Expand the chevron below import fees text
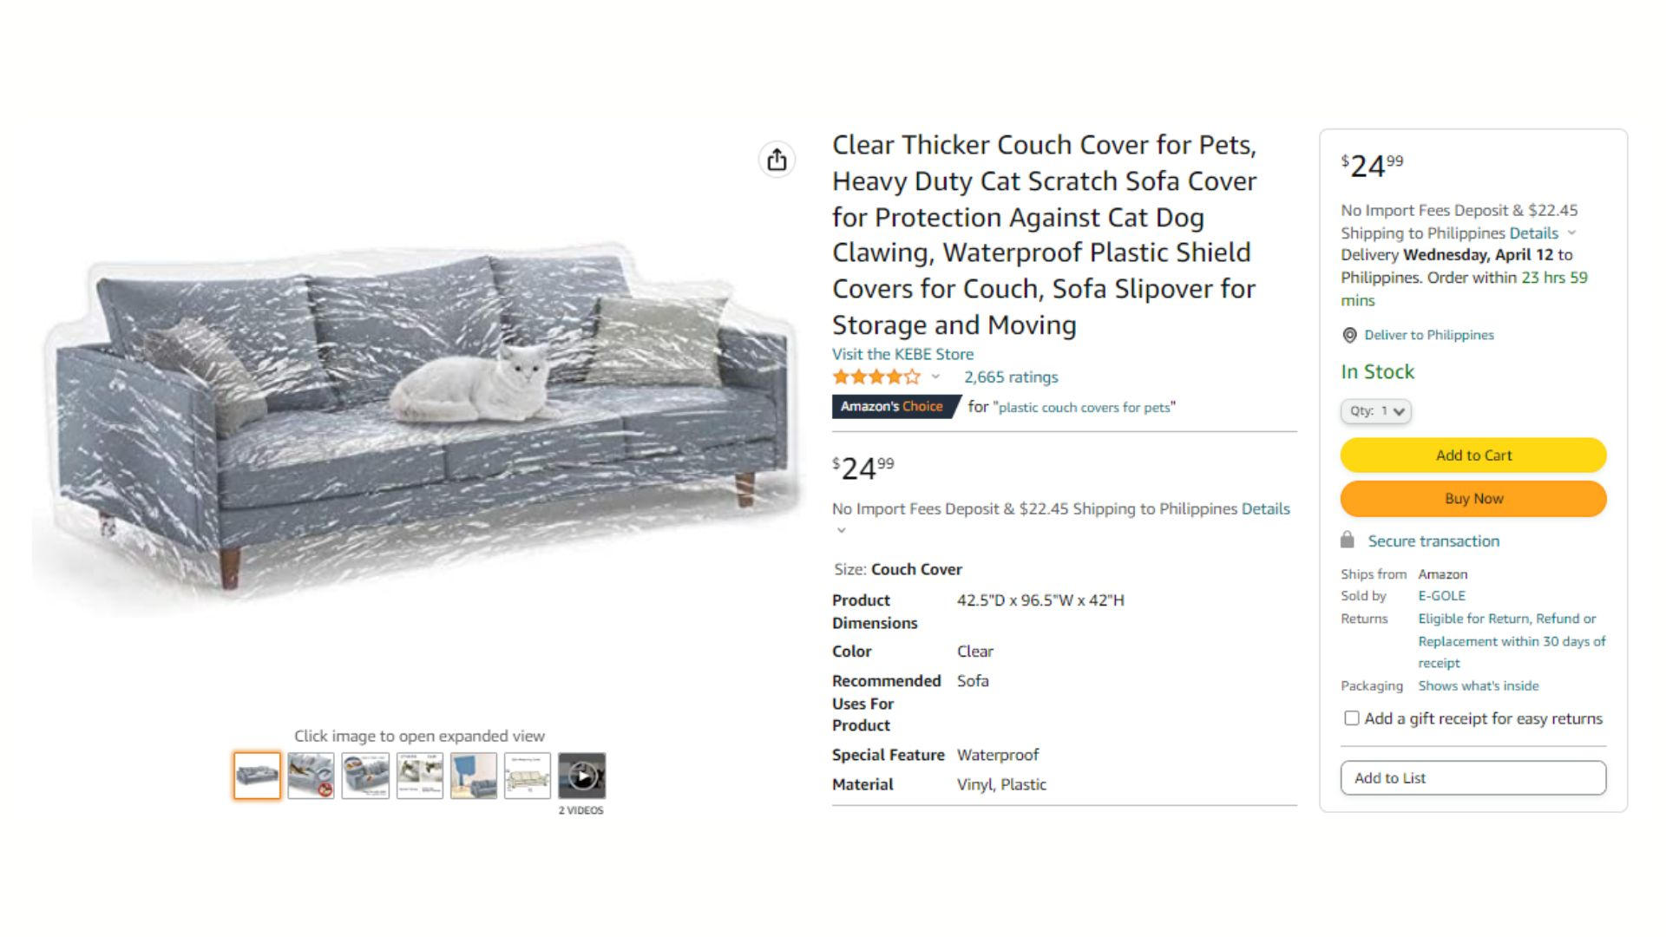This screenshot has height=937, width=1666. tap(841, 530)
